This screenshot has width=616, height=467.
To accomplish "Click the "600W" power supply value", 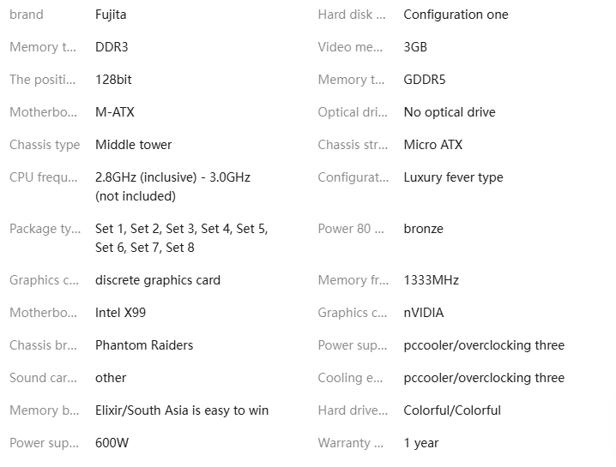I will point(112,443).
